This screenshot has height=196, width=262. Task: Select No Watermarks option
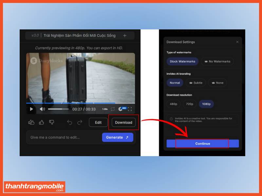pyautogui.click(x=217, y=61)
